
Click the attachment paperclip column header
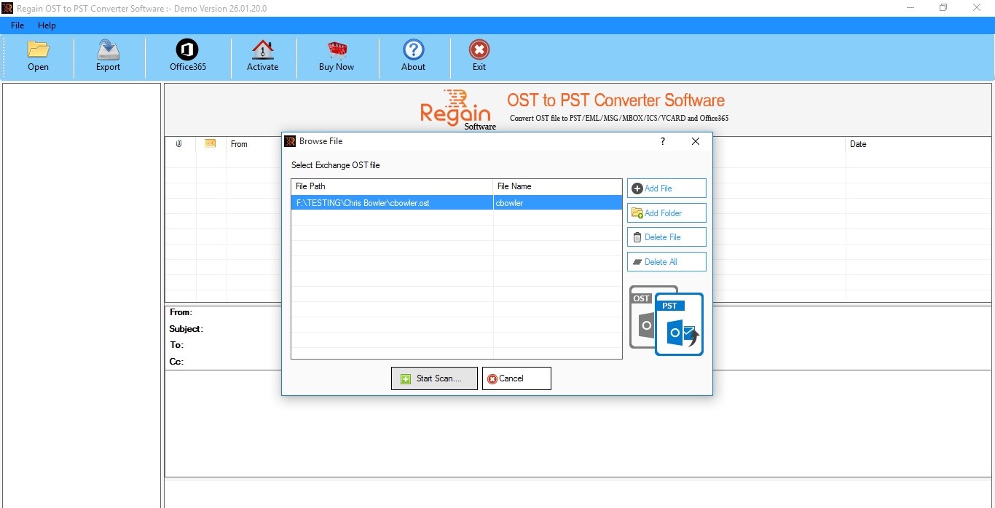[179, 144]
